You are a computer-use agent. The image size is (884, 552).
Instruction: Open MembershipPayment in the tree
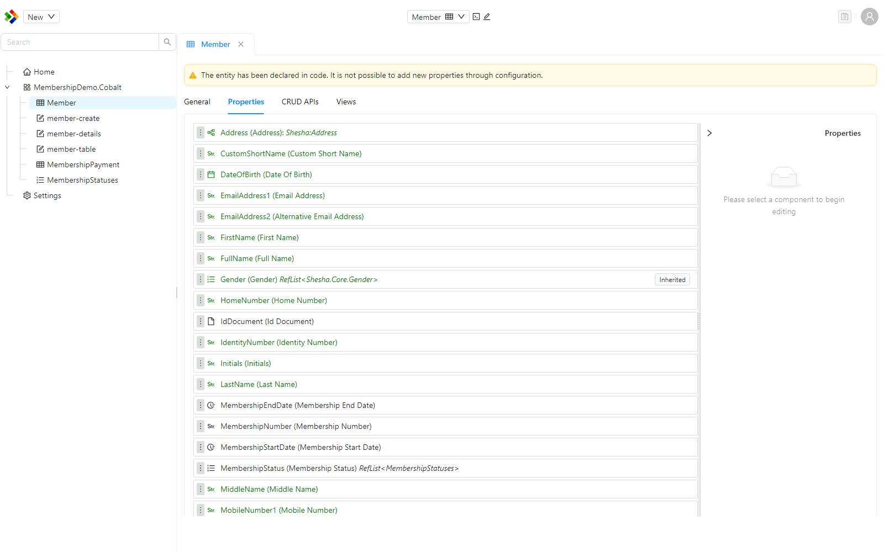click(x=83, y=164)
